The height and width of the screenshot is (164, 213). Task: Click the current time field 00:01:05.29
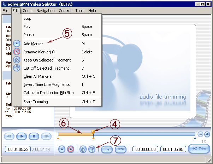(x=18, y=149)
